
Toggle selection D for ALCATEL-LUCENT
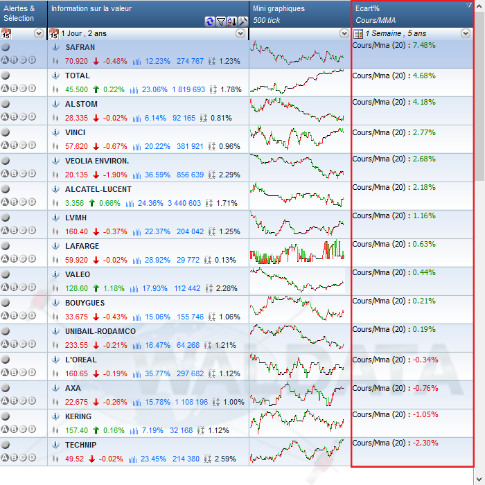click(32, 202)
